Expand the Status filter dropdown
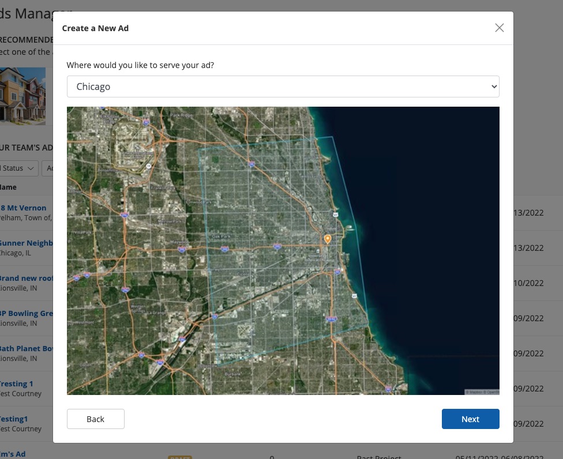 20,168
